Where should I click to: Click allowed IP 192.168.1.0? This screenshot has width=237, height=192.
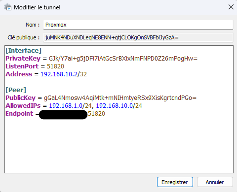point(66,106)
